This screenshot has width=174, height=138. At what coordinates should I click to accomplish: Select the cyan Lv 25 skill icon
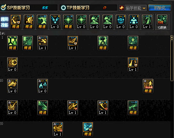pos(88,127)
